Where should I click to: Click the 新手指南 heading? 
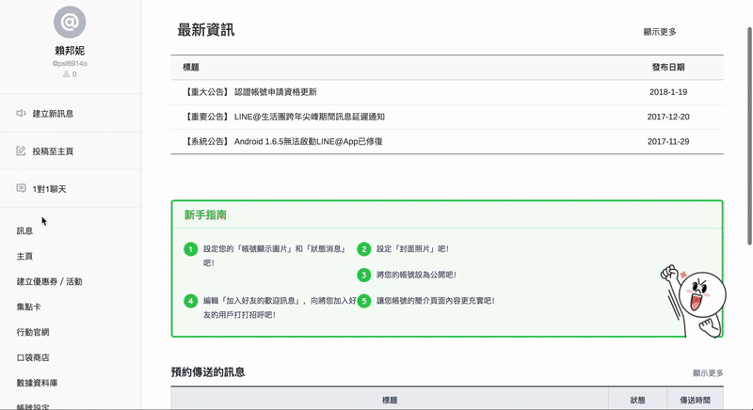click(205, 214)
